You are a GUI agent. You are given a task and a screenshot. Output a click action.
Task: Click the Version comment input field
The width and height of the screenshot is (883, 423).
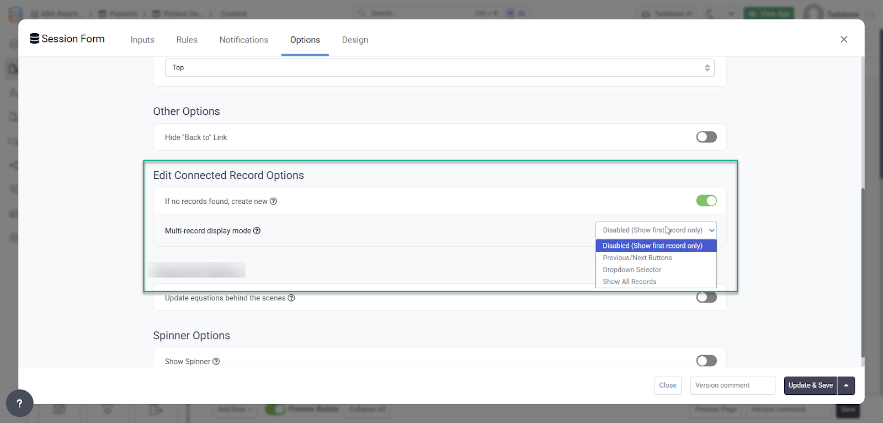click(732, 385)
